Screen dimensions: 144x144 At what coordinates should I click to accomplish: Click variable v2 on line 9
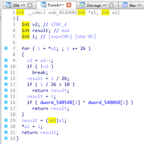pos(30,60)
